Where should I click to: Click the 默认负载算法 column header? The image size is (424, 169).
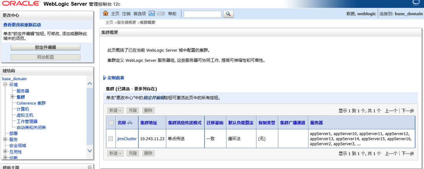coord(241,123)
